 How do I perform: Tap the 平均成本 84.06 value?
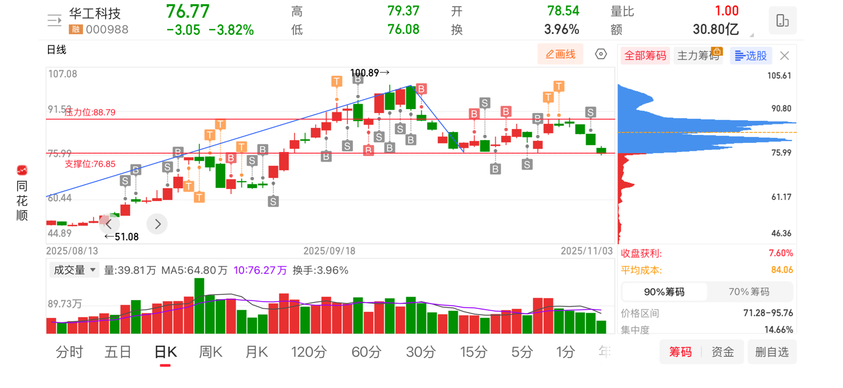click(782, 270)
